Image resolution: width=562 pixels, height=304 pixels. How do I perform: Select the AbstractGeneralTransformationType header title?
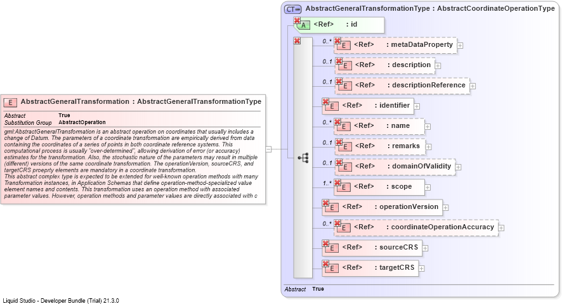[430, 9]
